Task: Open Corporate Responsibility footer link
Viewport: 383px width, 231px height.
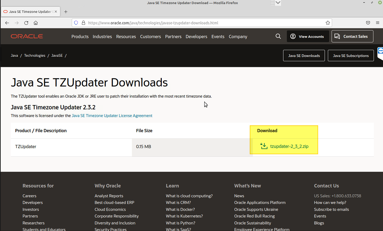Action: pyautogui.click(x=117, y=216)
